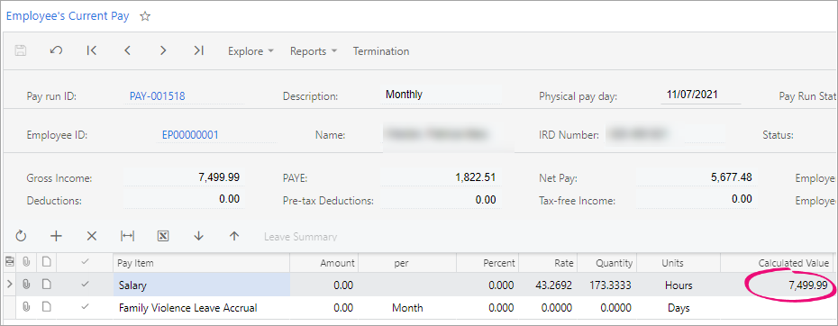Click the per column header
The width and height of the screenshot is (838, 326).
click(407, 263)
